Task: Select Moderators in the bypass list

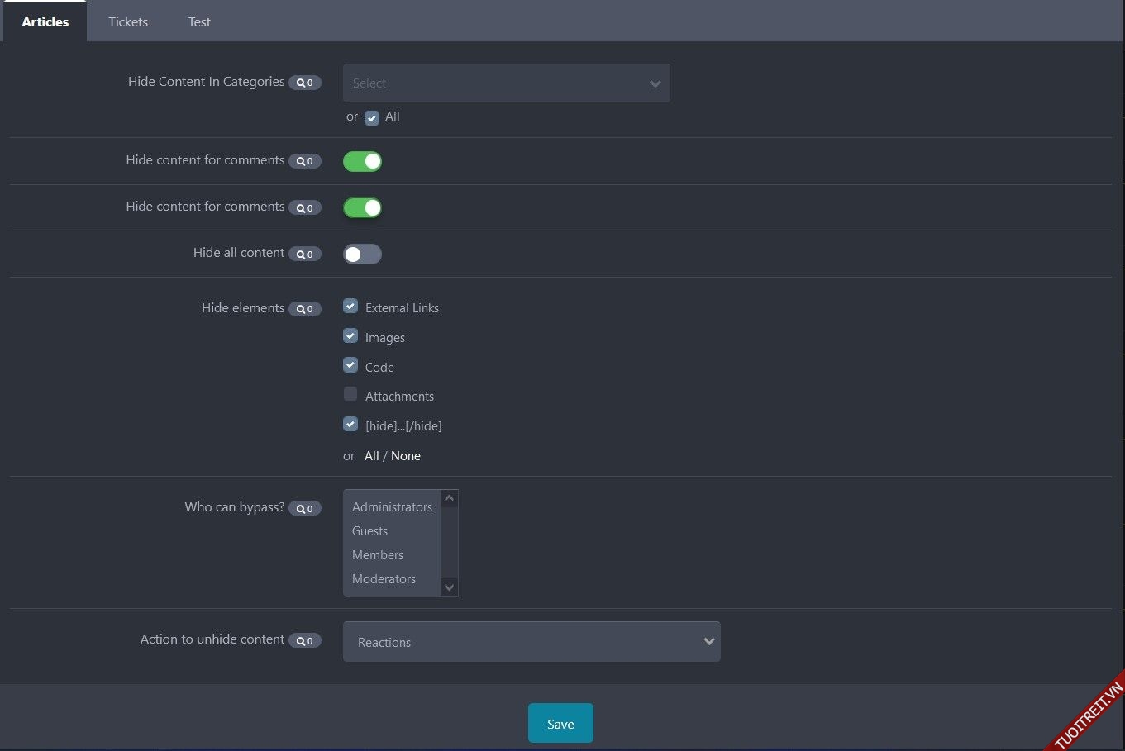Action: 384,579
